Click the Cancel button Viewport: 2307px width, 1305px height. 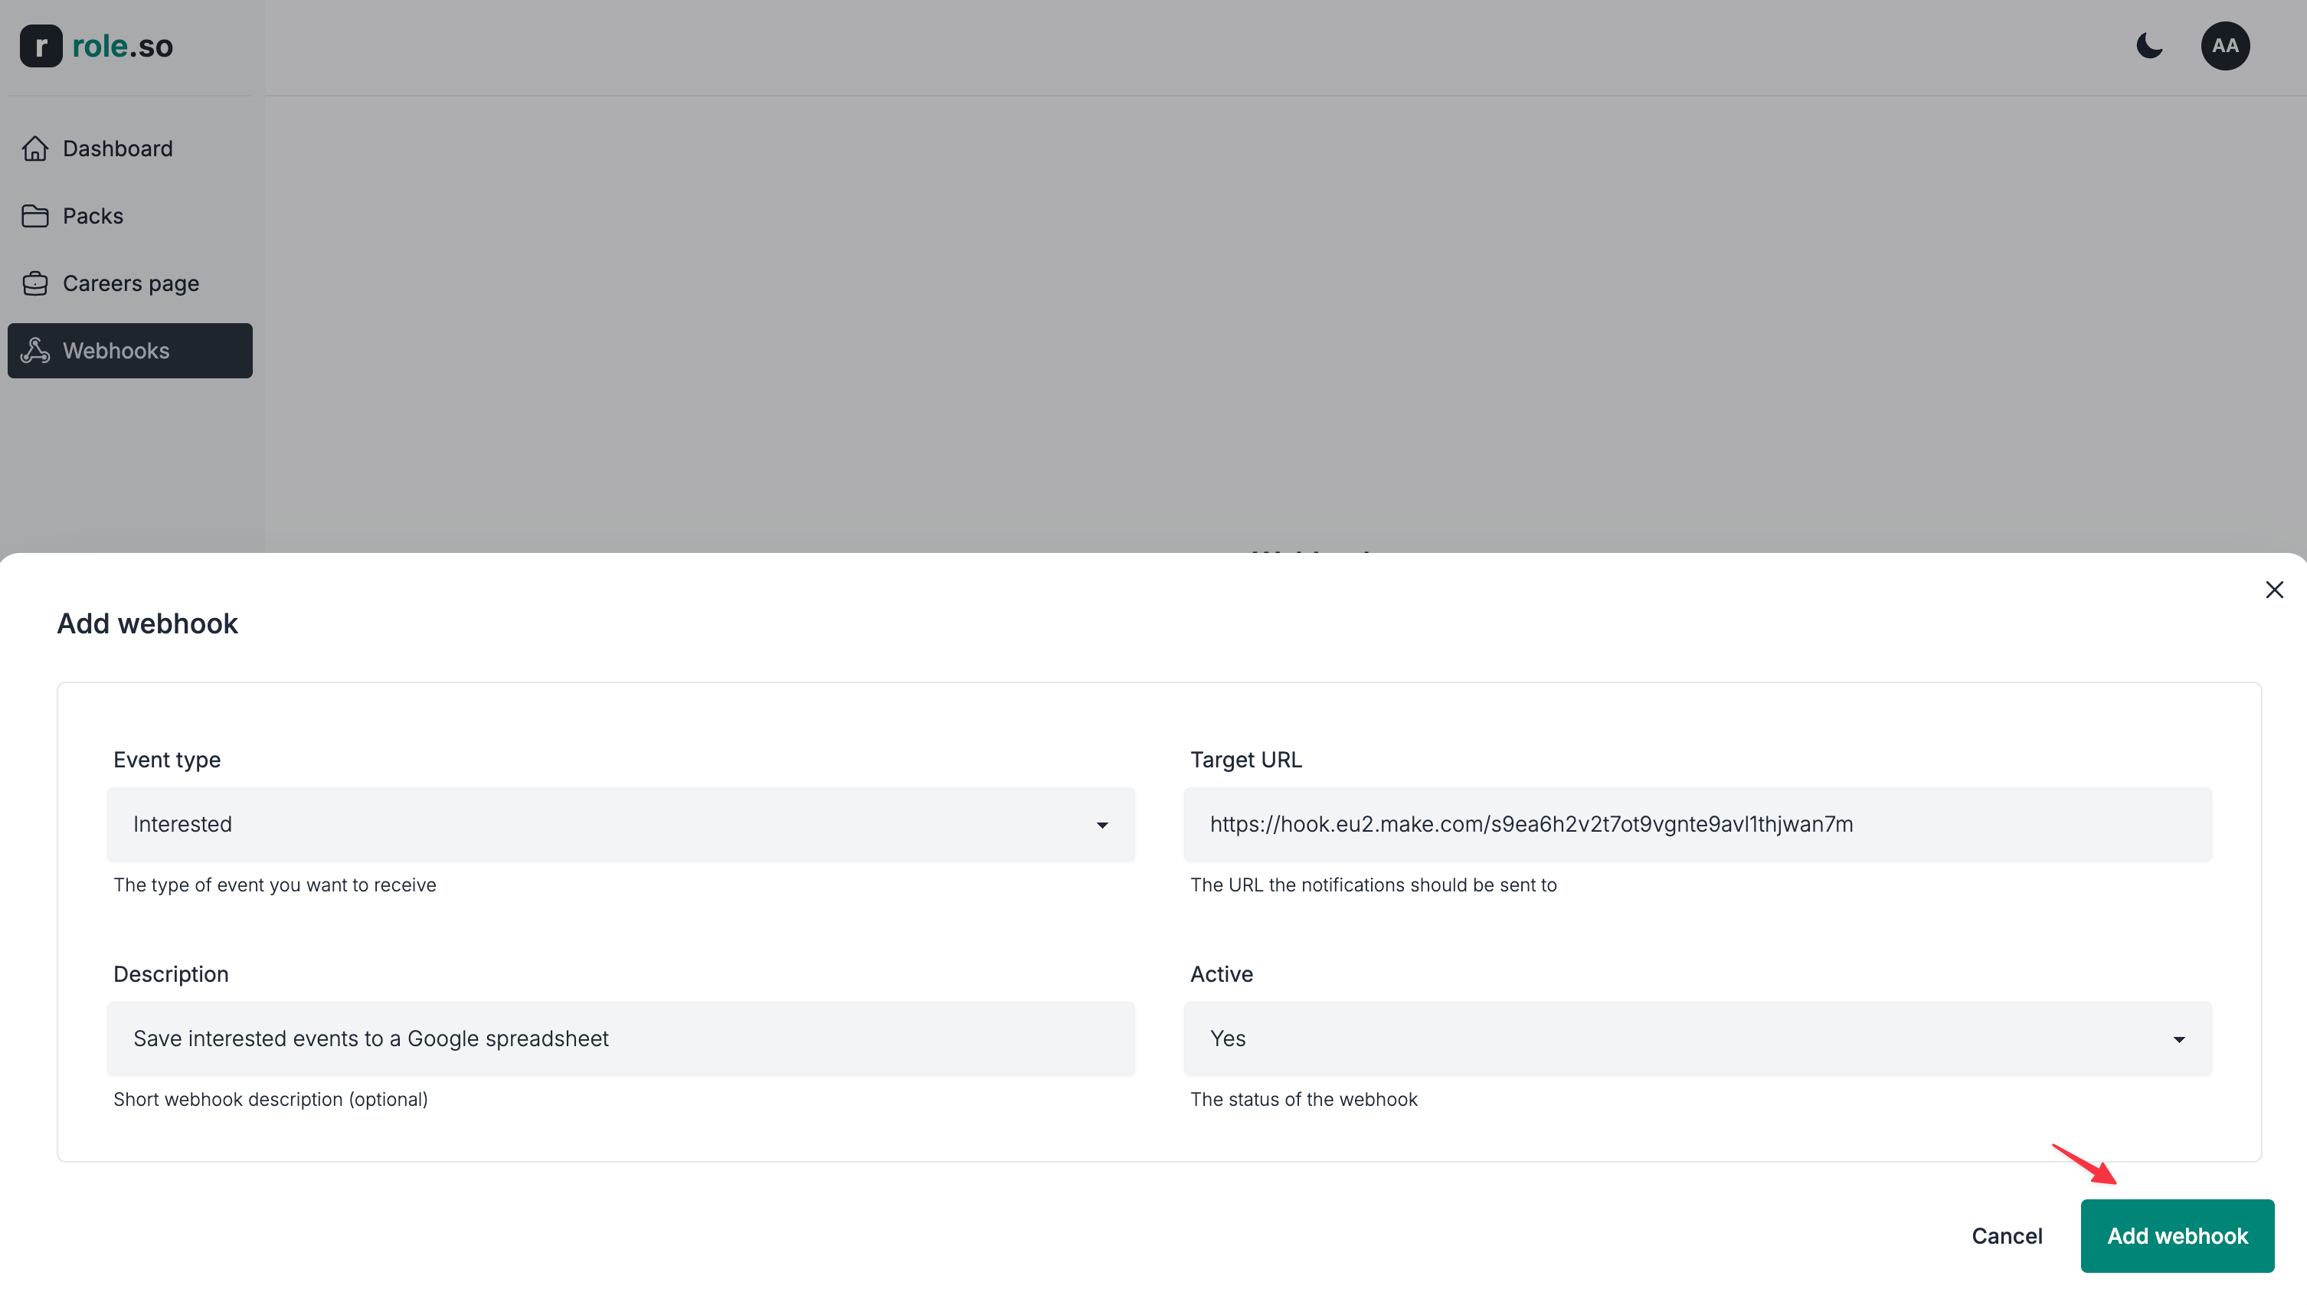[x=2007, y=1235]
